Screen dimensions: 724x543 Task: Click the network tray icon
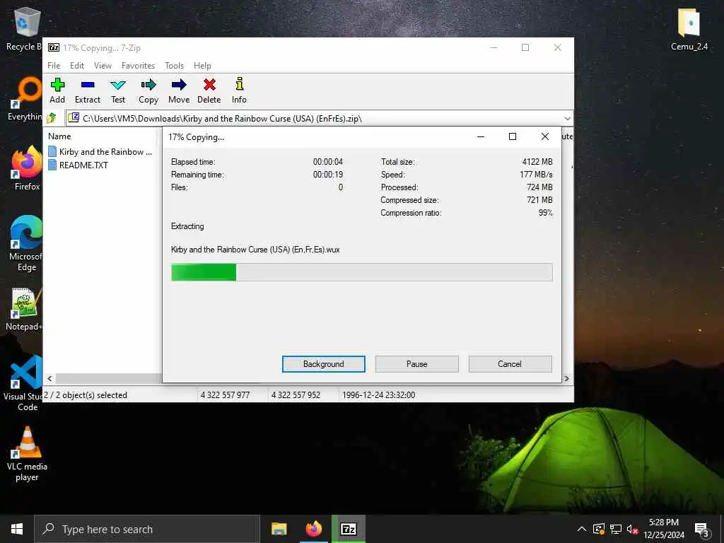pos(616,529)
